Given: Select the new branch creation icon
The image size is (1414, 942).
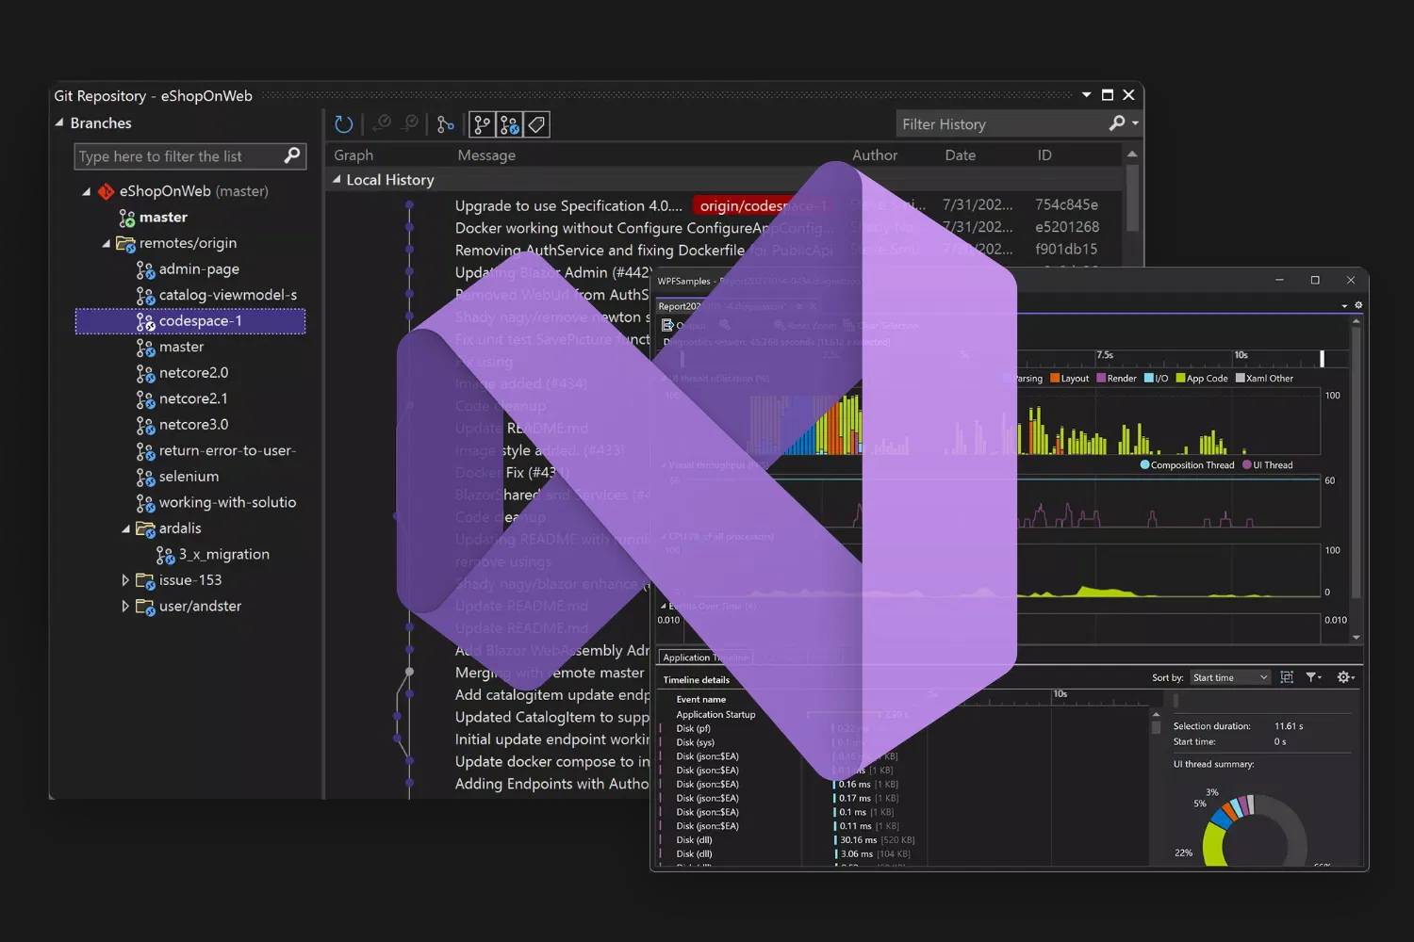Looking at the screenshot, I should click(446, 123).
